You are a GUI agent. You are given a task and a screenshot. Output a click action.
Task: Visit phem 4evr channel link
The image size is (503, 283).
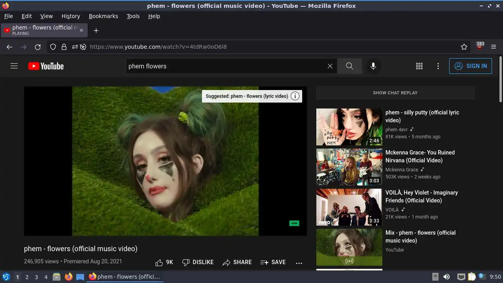397,129
